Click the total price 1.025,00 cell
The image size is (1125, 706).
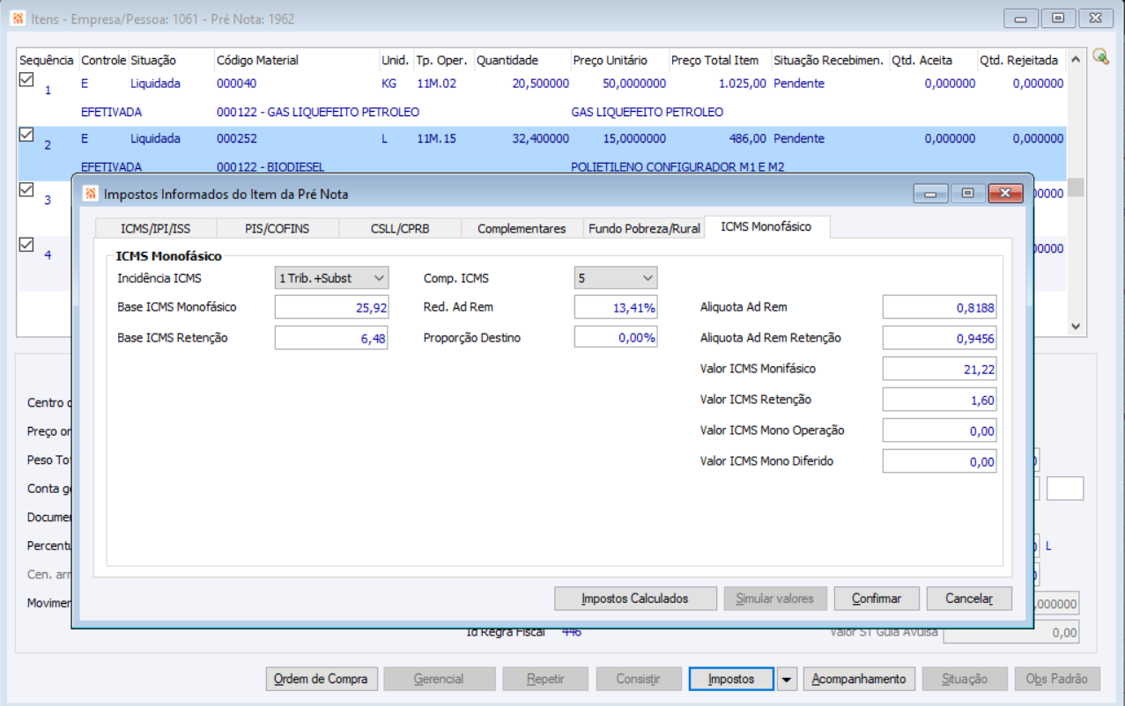[x=742, y=84]
